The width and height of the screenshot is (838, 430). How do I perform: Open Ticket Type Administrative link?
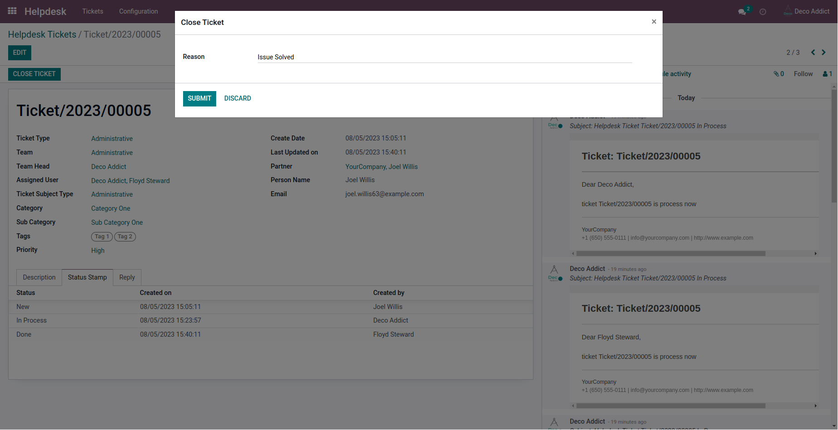(112, 139)
